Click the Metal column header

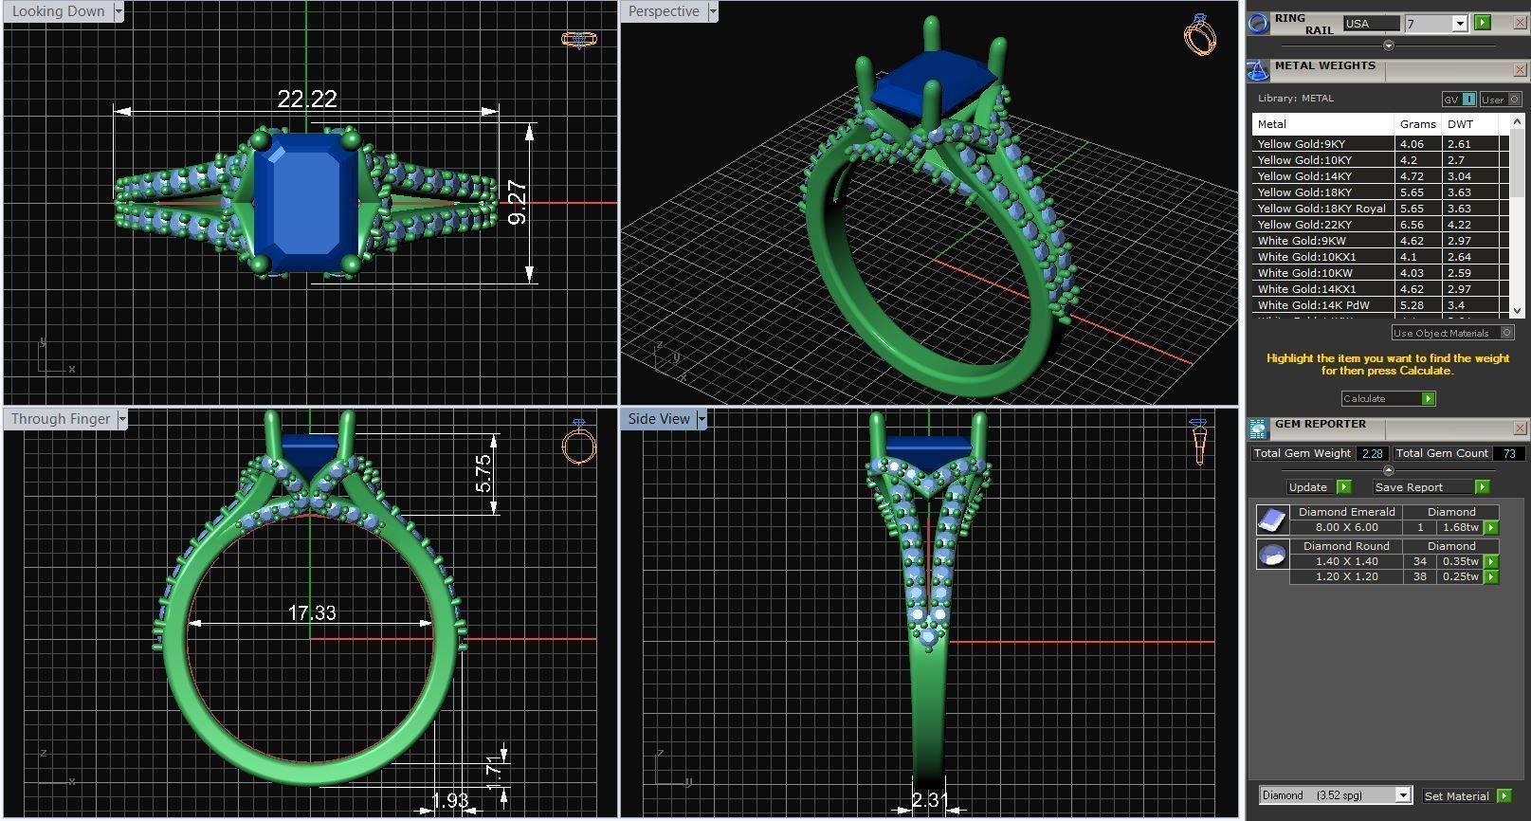pyautogui.click(x=1323, y=124)
